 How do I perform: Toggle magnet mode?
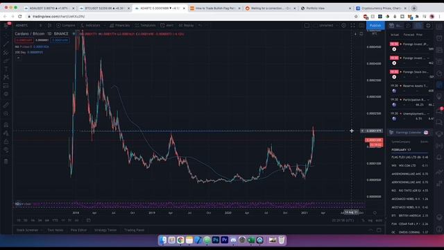coord(6,125)
